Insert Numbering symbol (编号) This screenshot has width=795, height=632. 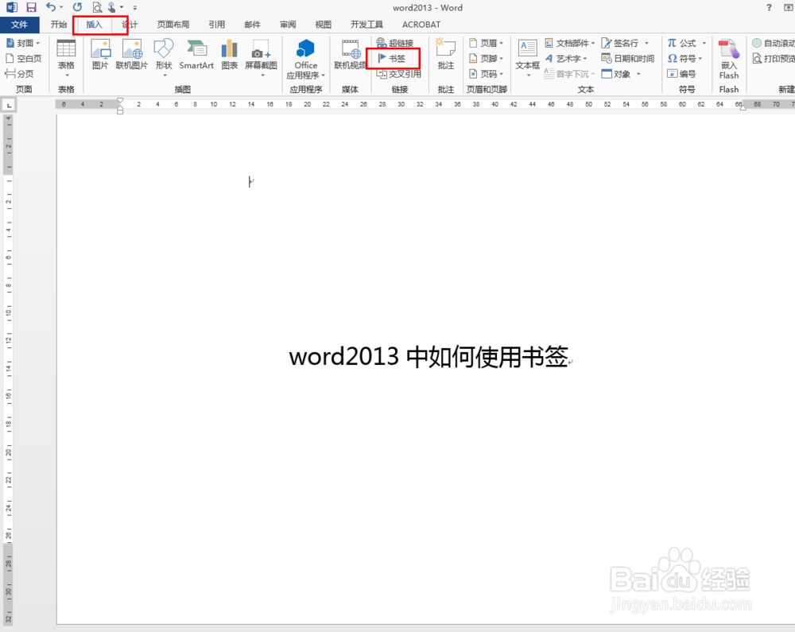click(681, 74)
